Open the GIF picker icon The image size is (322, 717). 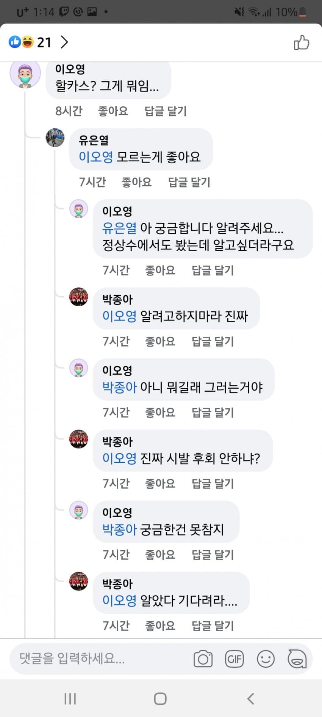pyautogui.click(x=234, y=659)
